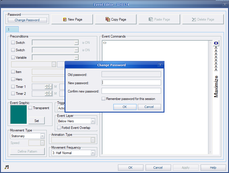Viewport: 229px width, 173px height.
Task: Enable Remember password for this session
Action: pyautogui.click(x=104, y=99)
